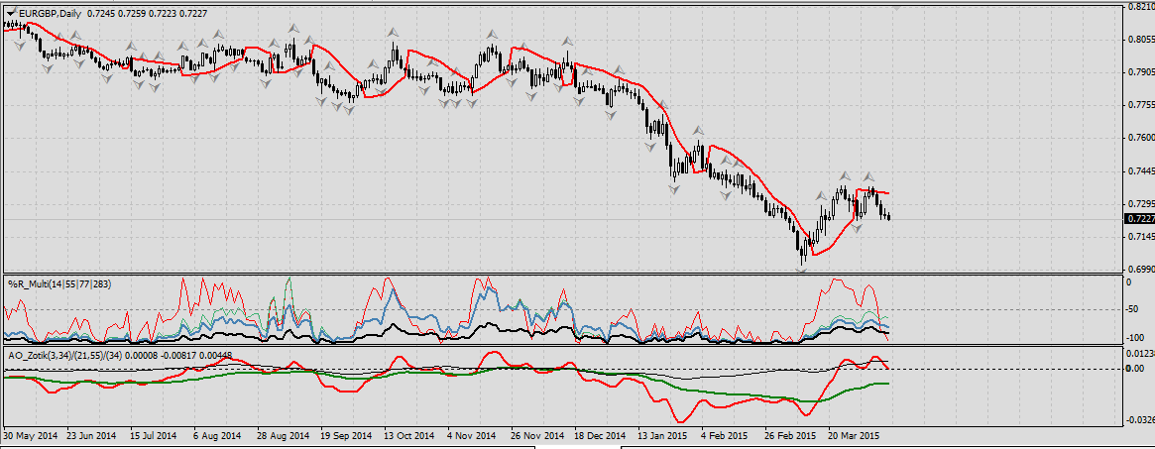Click the 0.7600 price axis label
The height and width of the screenshot is (449, 1155).
point(1140,138)
